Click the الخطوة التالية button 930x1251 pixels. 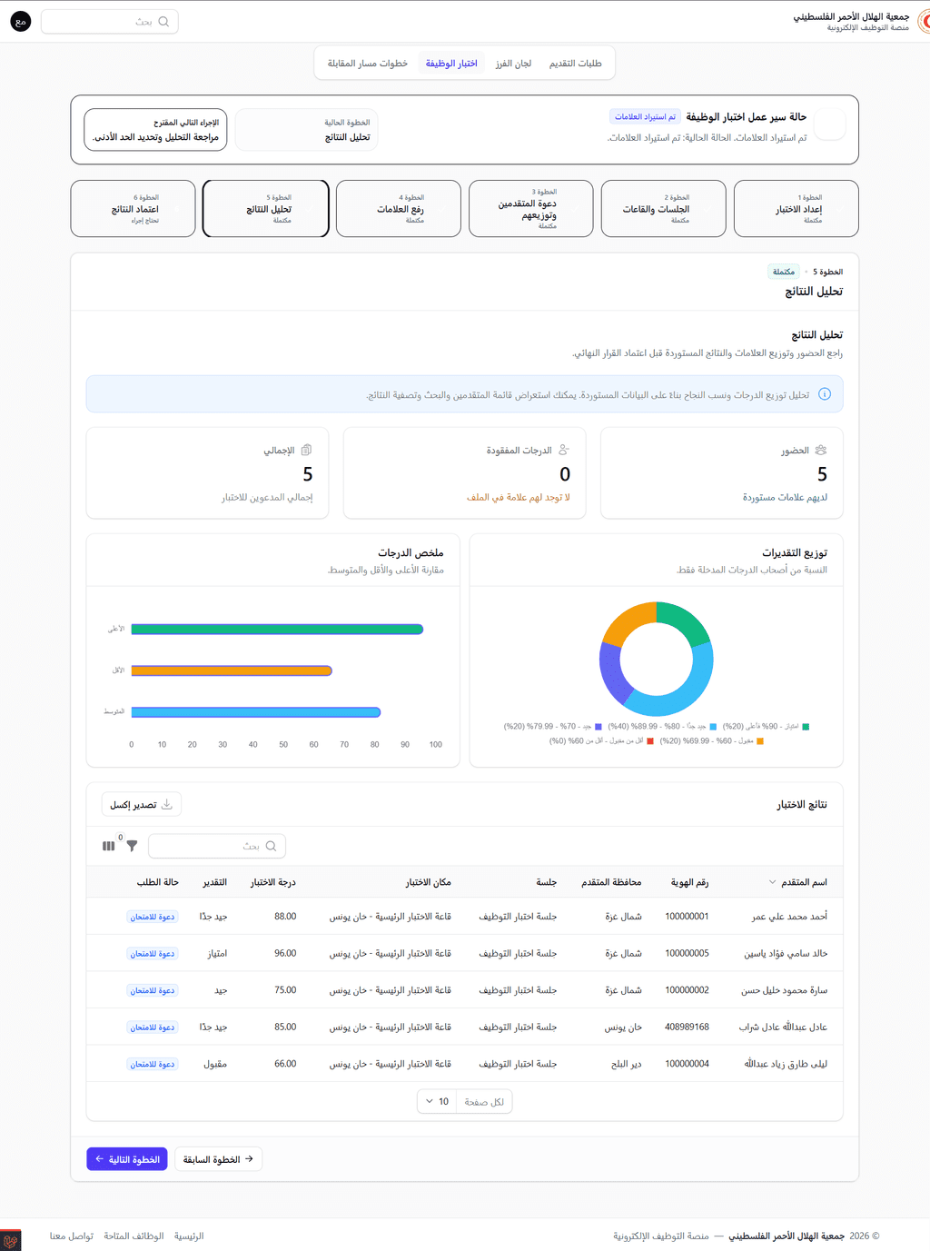pyautogui.click(x=127, y=1159)
